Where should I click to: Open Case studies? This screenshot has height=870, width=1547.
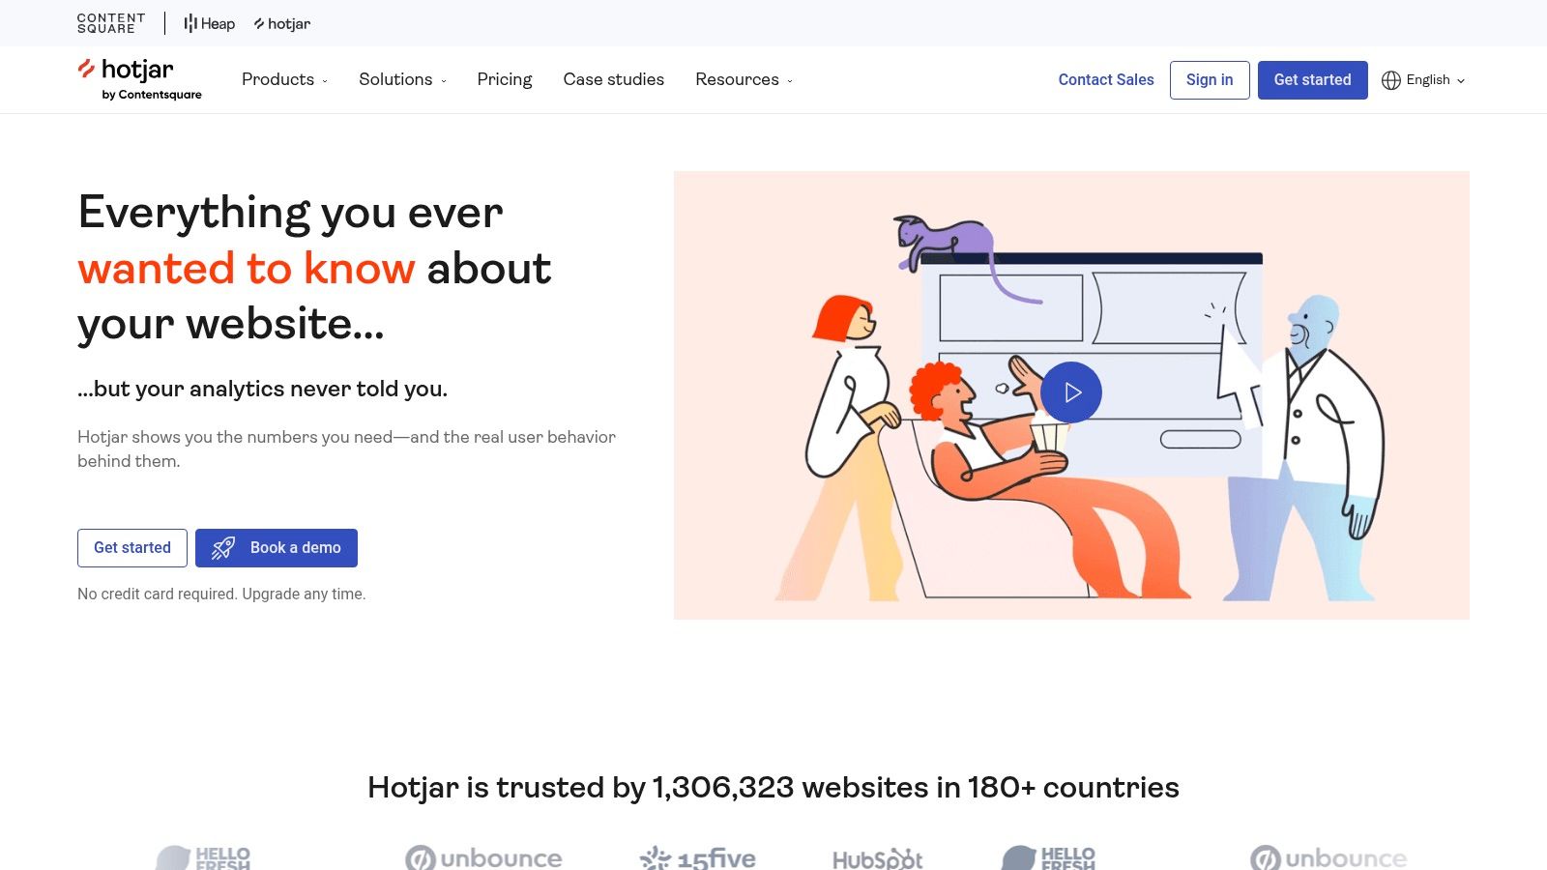(614, 79)
